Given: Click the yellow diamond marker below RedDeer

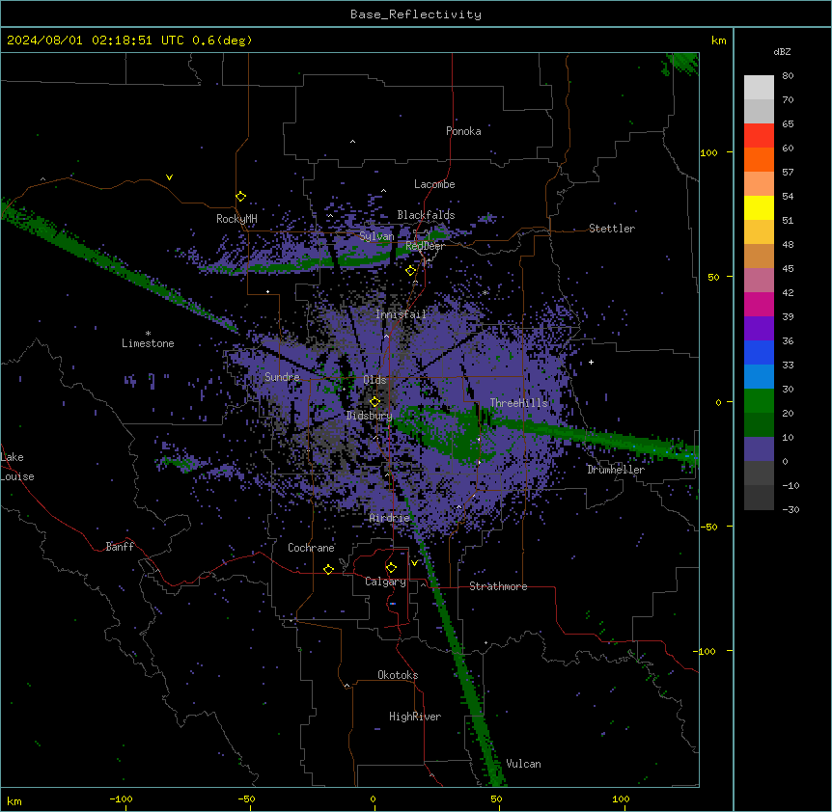Looking at the screenshot, I should (410, 271).
